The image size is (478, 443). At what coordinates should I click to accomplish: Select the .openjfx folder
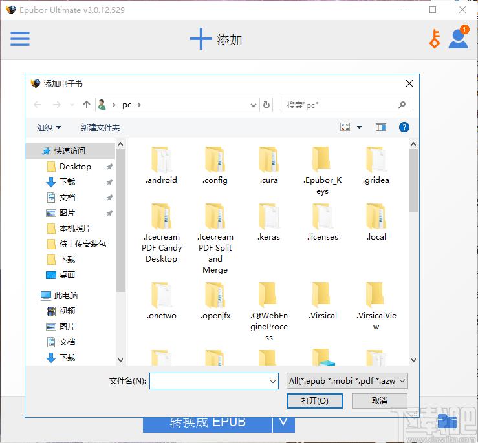(215, 301)
